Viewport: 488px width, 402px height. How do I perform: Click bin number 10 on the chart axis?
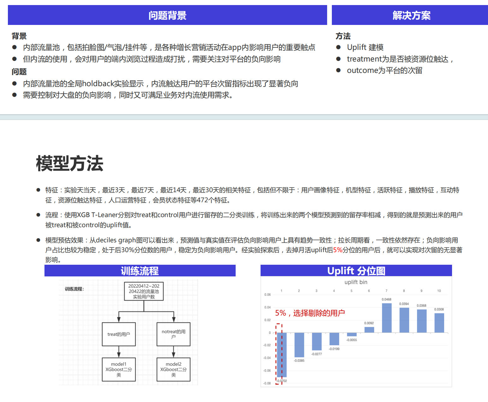[x=439, y=291]
